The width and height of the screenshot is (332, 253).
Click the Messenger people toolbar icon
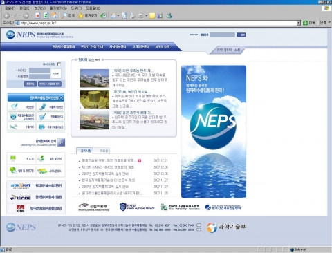[x=169, y=15]
